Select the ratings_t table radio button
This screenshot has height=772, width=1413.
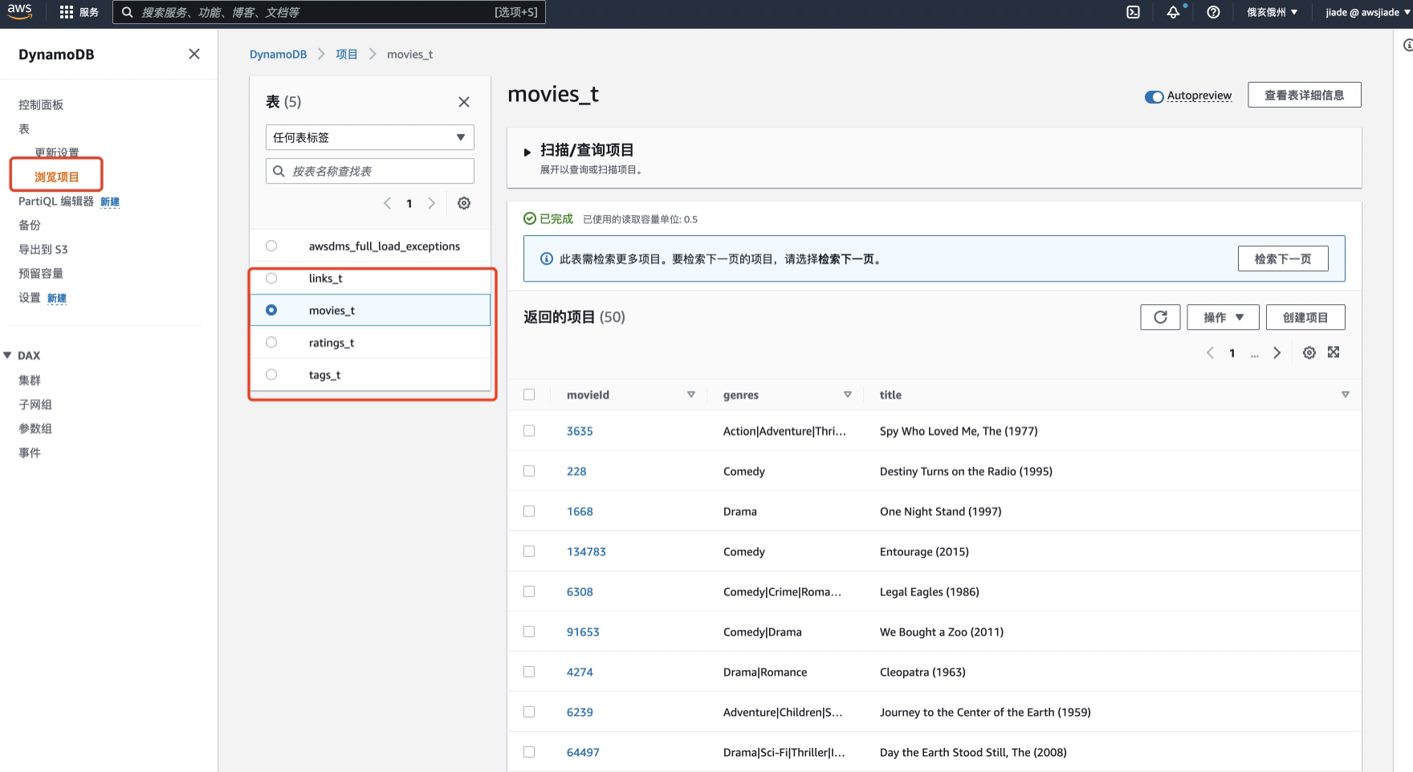(x=271, y=343)
